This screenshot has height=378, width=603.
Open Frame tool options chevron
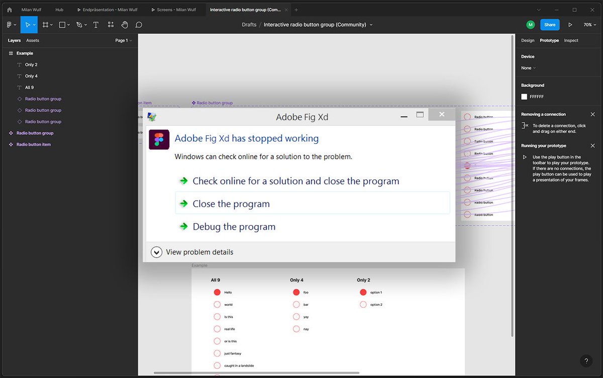[51, 25]
